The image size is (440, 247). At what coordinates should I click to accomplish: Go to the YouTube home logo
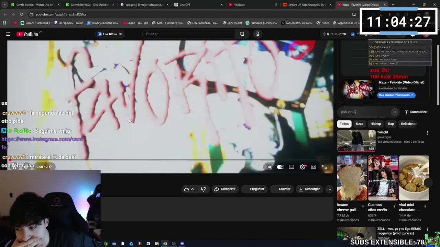point(27,34)
